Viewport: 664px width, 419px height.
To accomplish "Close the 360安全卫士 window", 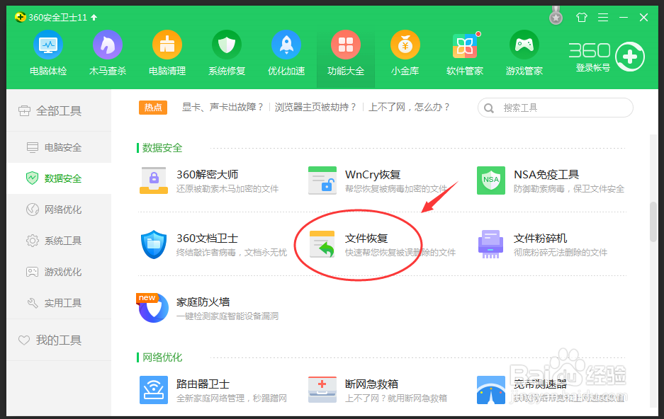I will click(x=643, y=17).
